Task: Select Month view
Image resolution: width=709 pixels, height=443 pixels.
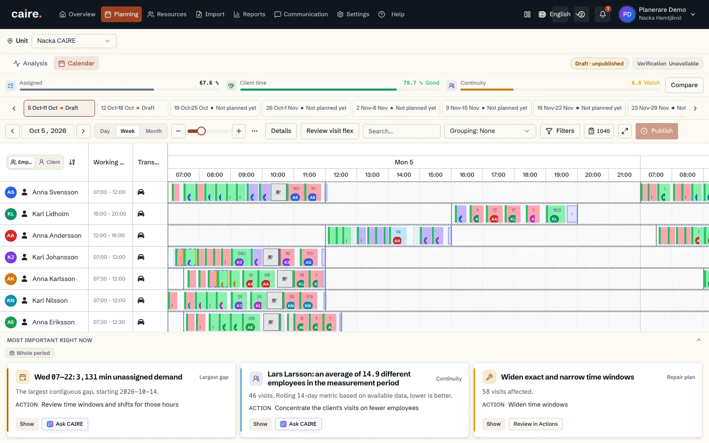Action: pos(154,131)
